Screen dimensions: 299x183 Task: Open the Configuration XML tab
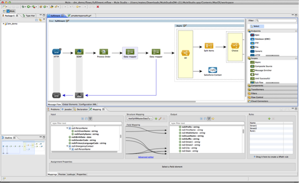tap(88, 104)
